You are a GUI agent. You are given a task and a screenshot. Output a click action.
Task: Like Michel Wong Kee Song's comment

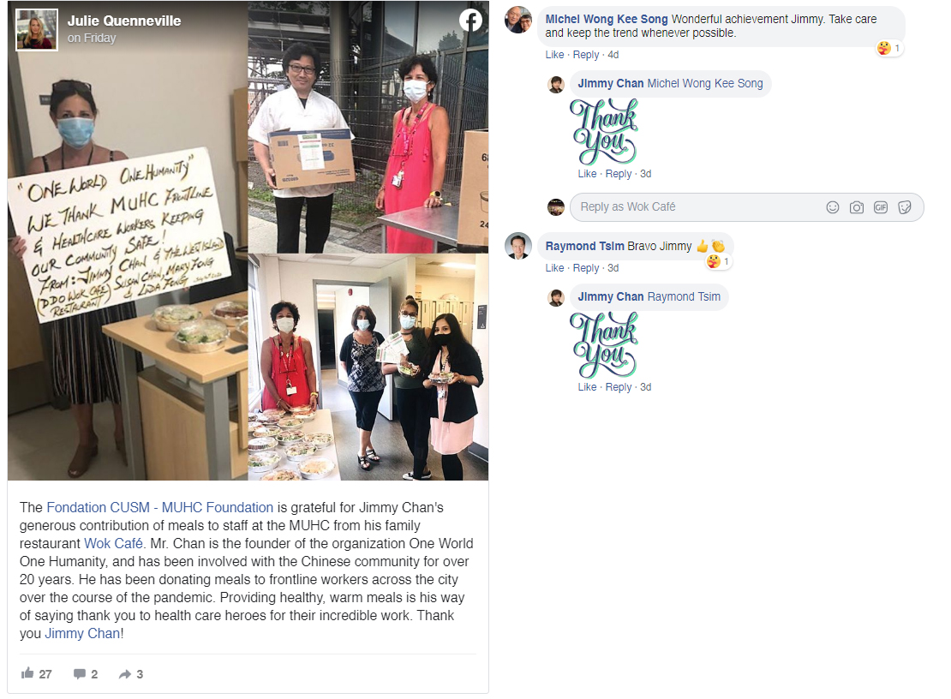pos(554,55)
